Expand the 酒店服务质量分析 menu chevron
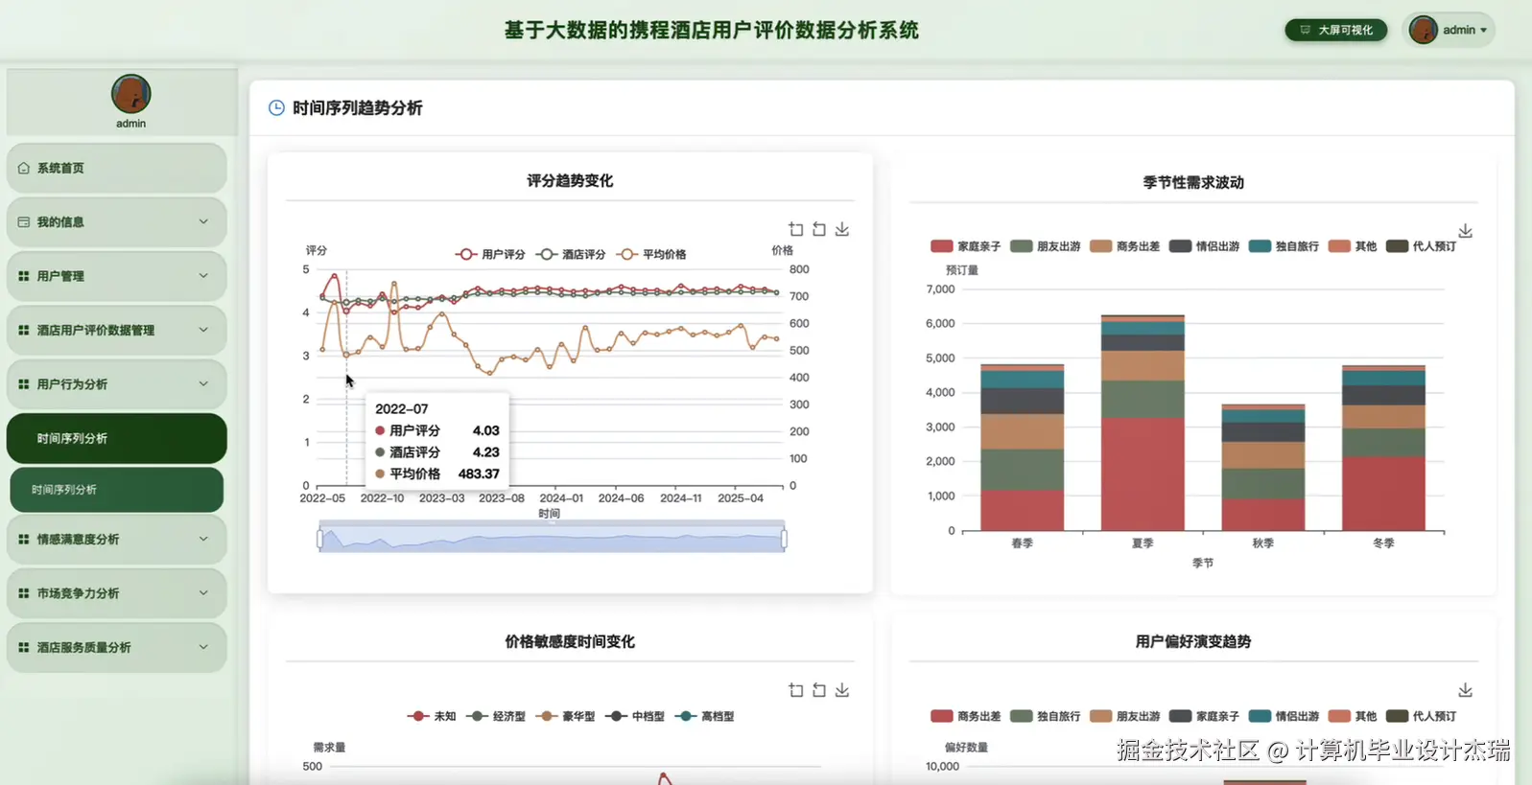This screenshot has height=785, width=1532. pos(203,648)
